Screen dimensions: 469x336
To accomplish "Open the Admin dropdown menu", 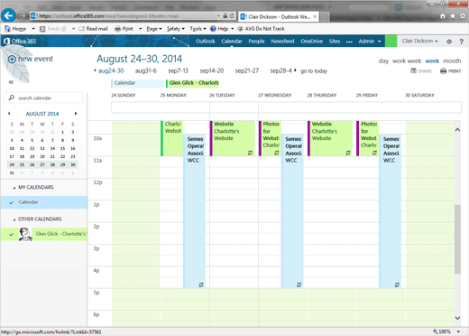I will pos(370,42).
